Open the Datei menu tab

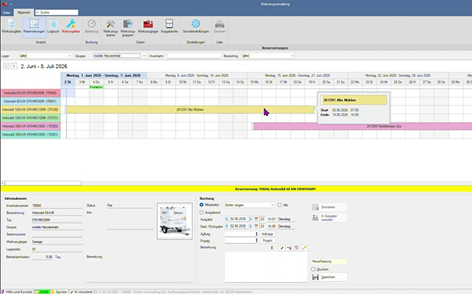click(6, 12)
